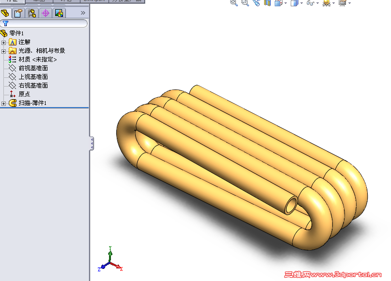This screenshot has height=281, width=391.
Task: Click the funnel filter icon
Action: [5, 23]
